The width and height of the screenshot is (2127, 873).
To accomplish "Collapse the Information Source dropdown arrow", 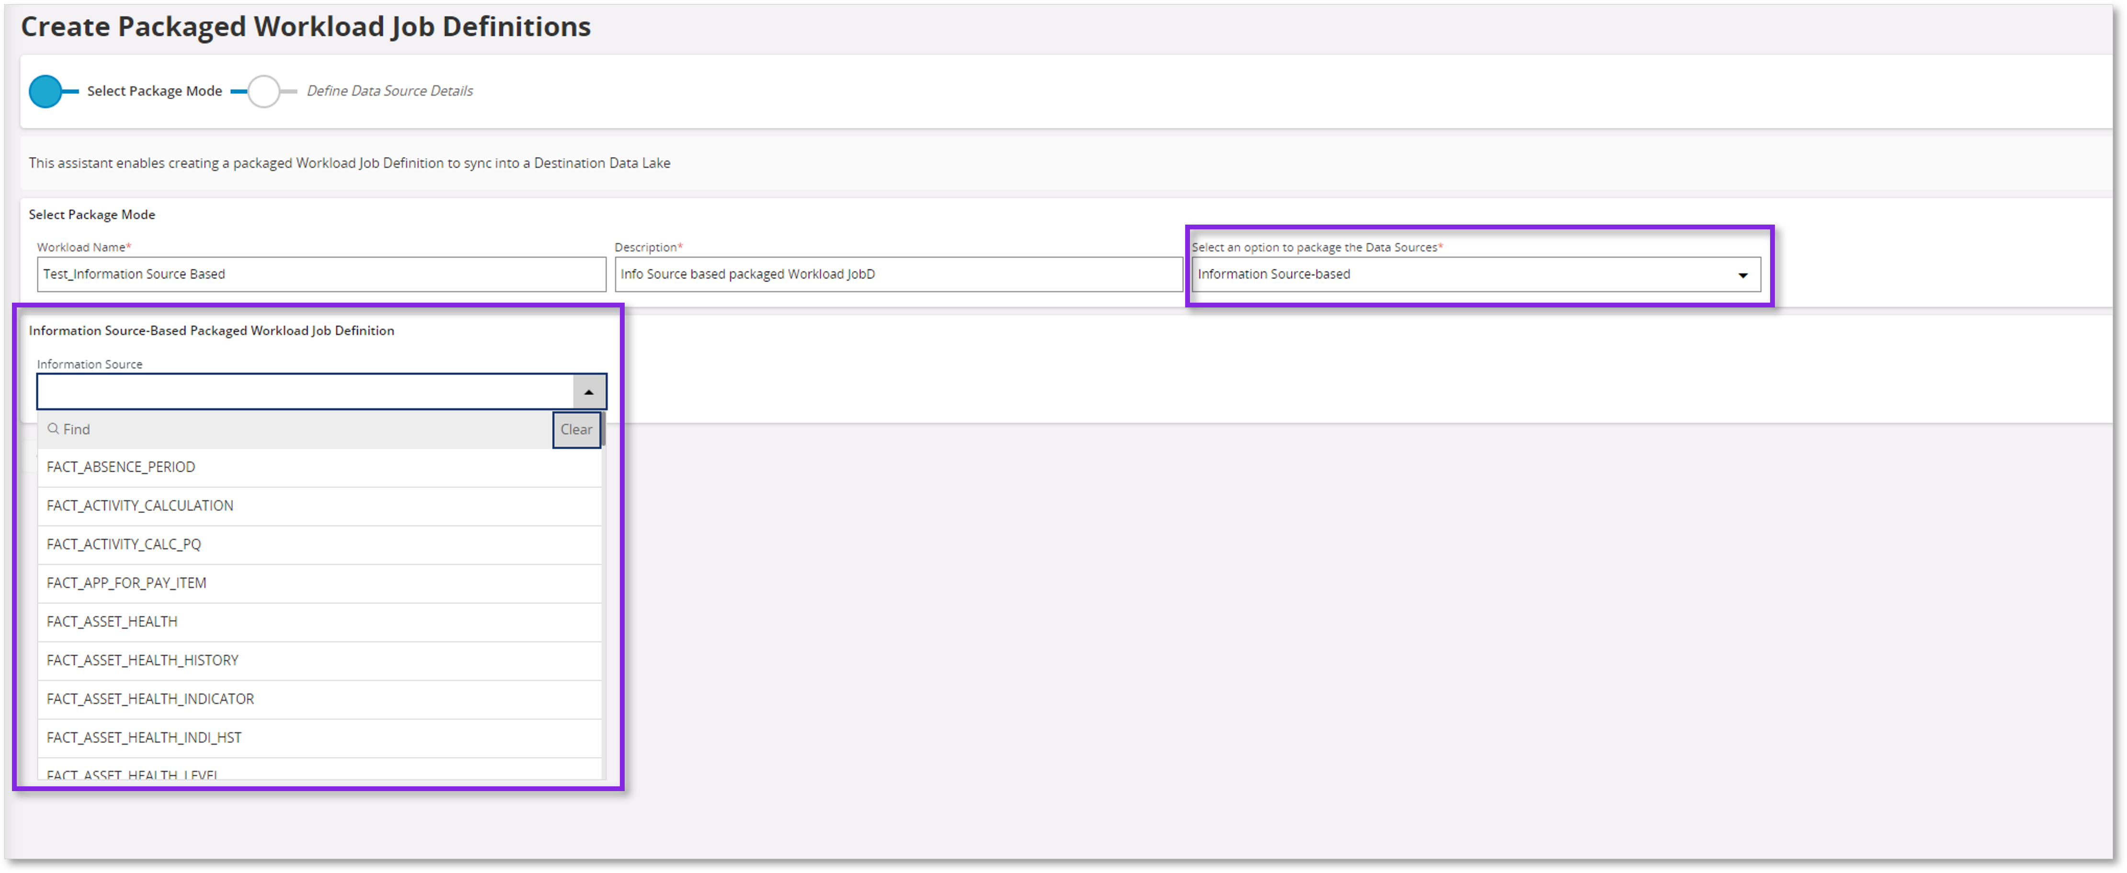I will point(589,392).
